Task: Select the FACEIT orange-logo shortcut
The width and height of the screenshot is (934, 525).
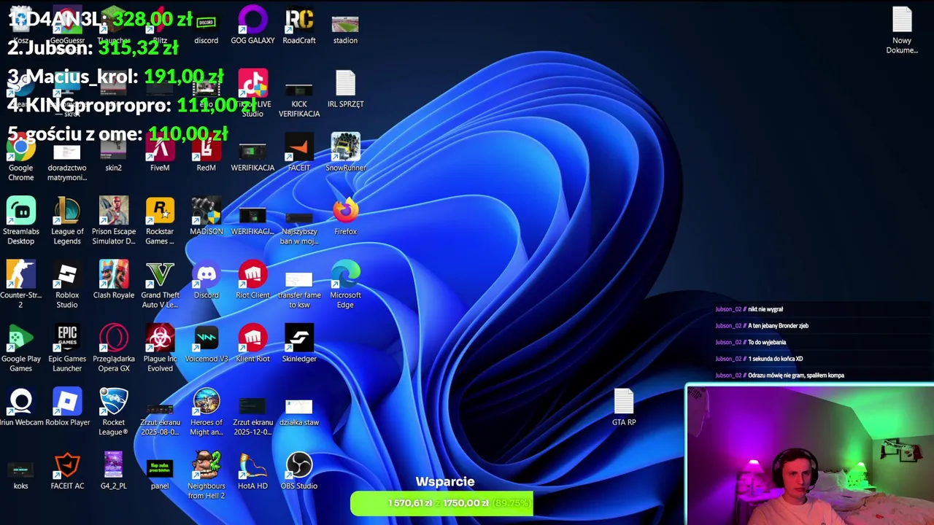Action: (x=299, y=153)
